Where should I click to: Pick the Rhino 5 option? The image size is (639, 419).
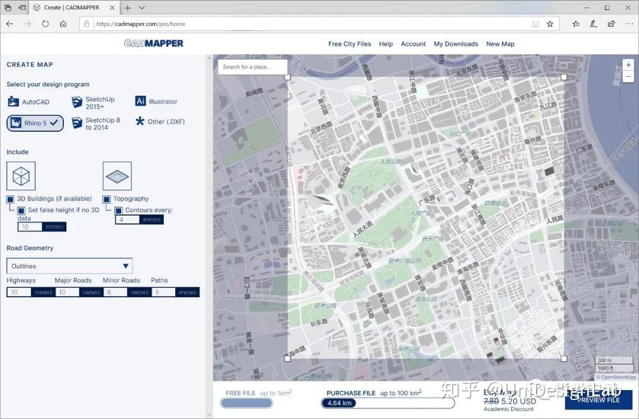click(x=35, y=123)
